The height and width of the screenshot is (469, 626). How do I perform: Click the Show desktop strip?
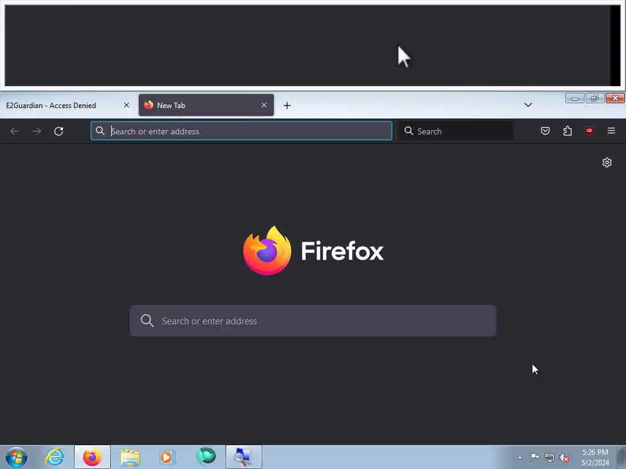pos(622,457)
